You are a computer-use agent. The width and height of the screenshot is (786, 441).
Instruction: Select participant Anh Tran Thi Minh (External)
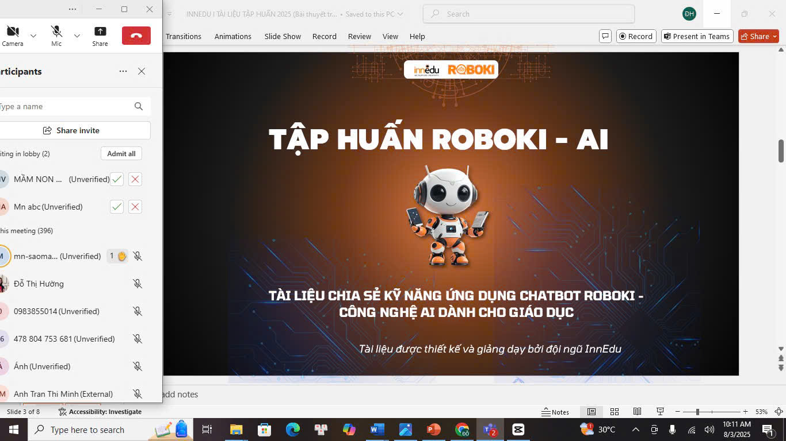click(x=63, y=394)
